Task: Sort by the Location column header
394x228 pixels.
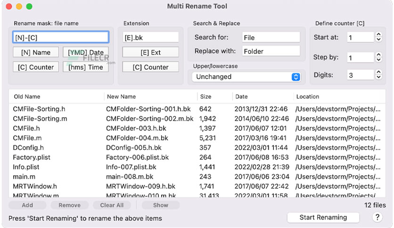Action: (339, 97)
